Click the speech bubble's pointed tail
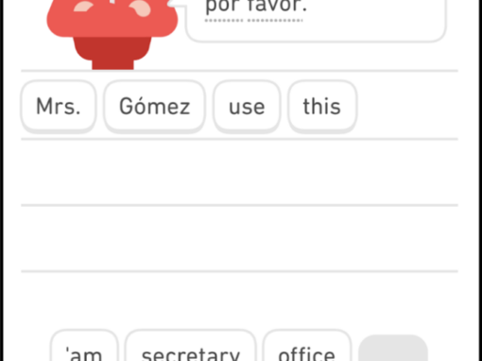 coord(177,3)
